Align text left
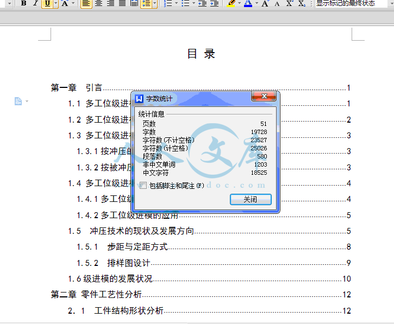 tap(86, 3)
